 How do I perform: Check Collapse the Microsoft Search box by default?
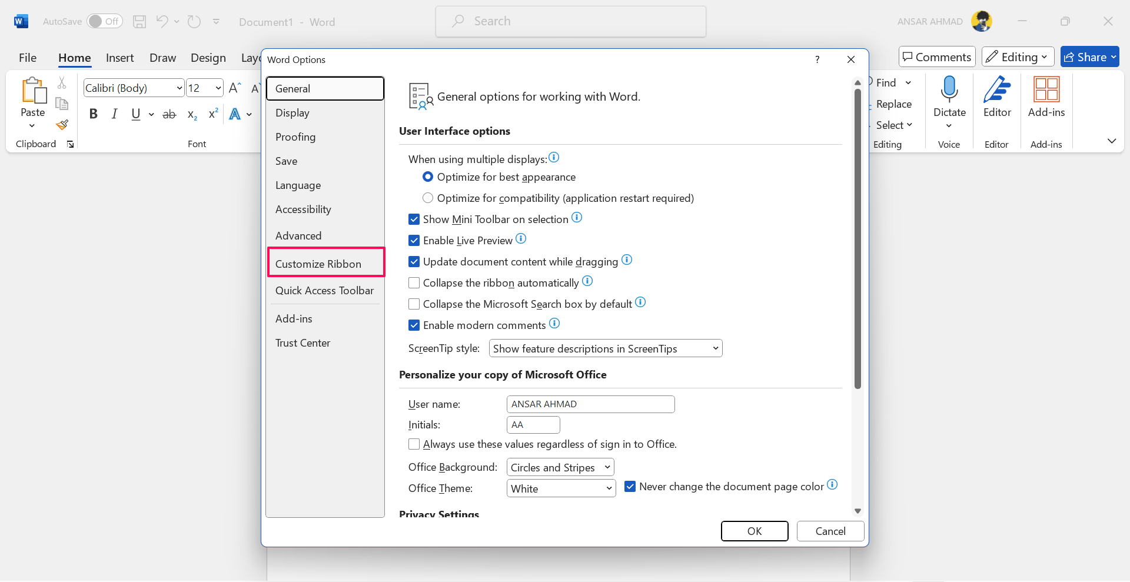[x=414, y=304]
